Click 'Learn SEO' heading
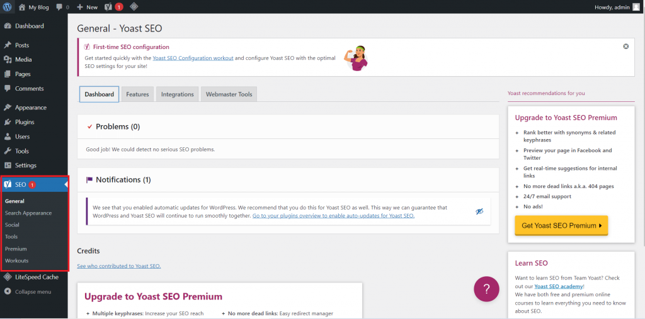 (x=532, y=263)
